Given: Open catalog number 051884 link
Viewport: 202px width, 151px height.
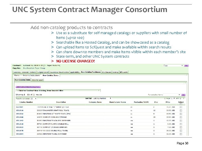Looking at the screenshot, I should pyautogui.click(x=20, y=134).
